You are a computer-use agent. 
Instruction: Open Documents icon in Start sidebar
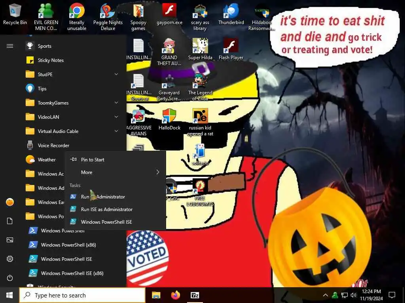10,221
